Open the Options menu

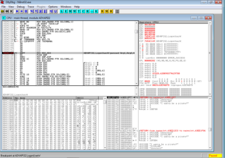click(53, 6)
